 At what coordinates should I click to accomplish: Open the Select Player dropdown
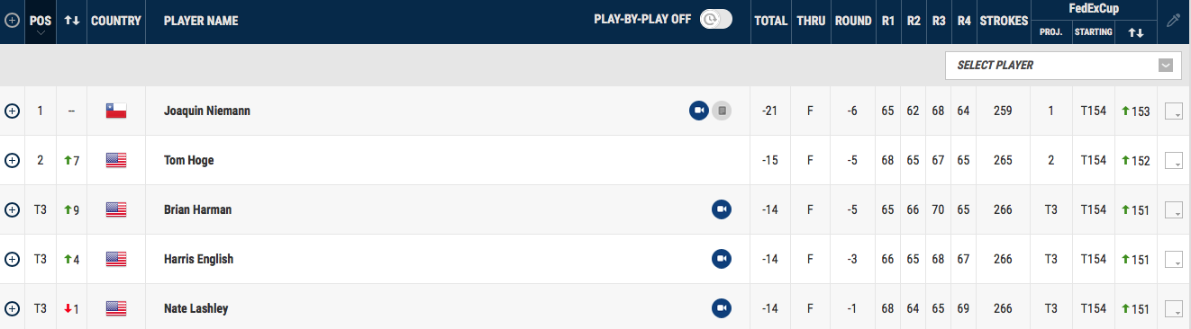[x=1062, y=65]
